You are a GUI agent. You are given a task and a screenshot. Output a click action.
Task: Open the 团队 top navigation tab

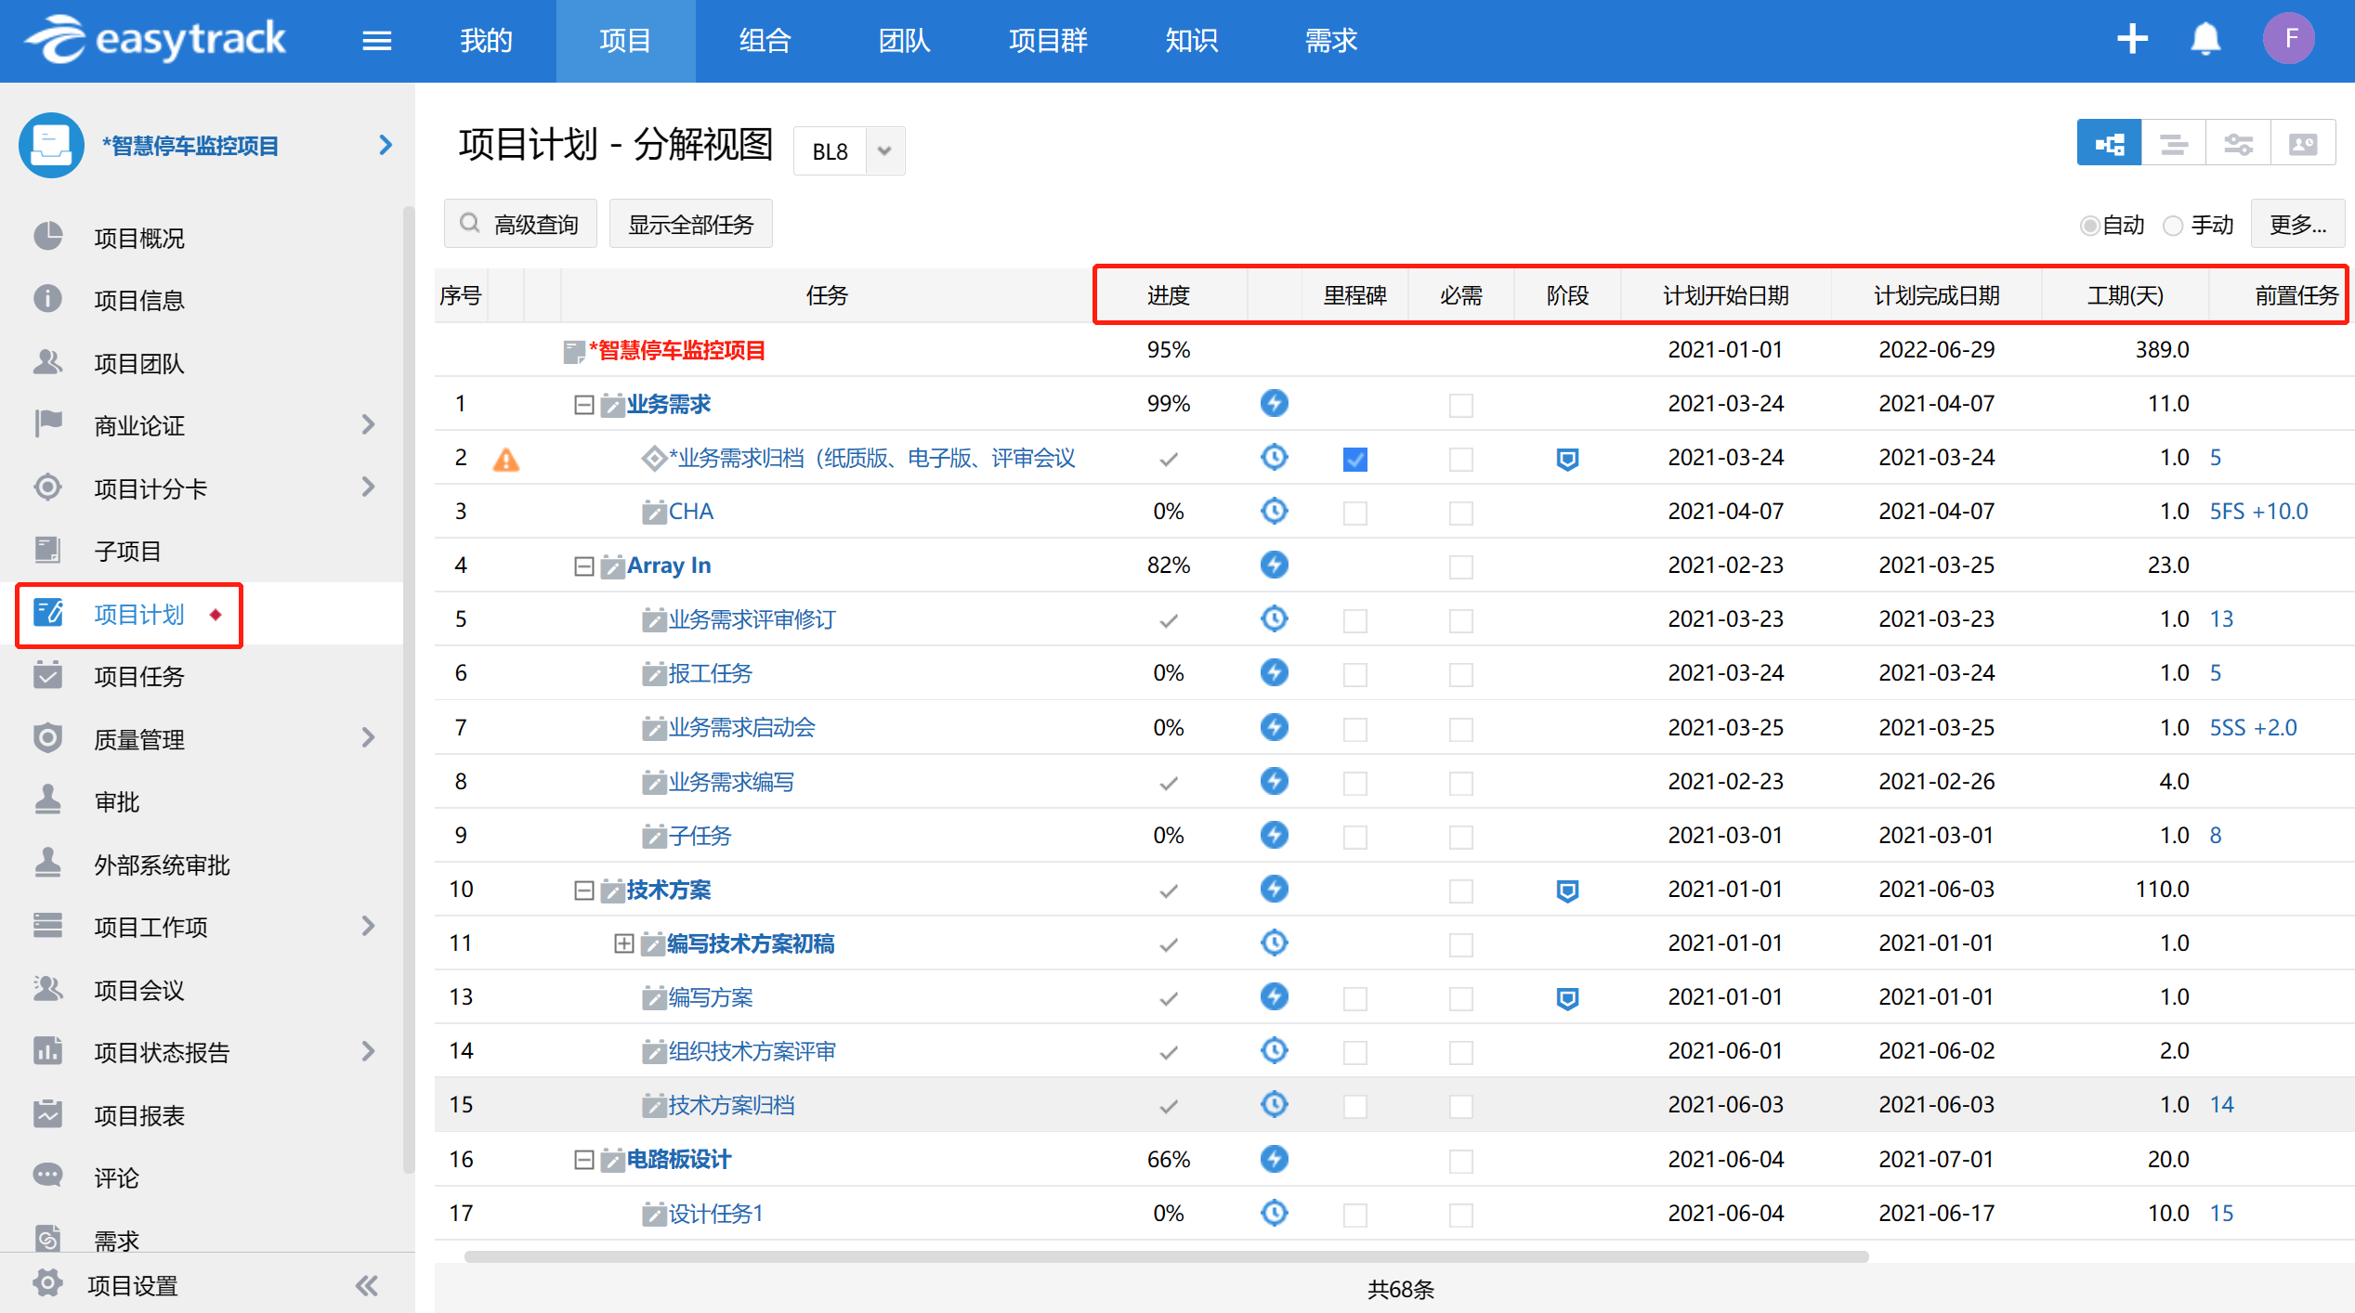pos(904,41)
